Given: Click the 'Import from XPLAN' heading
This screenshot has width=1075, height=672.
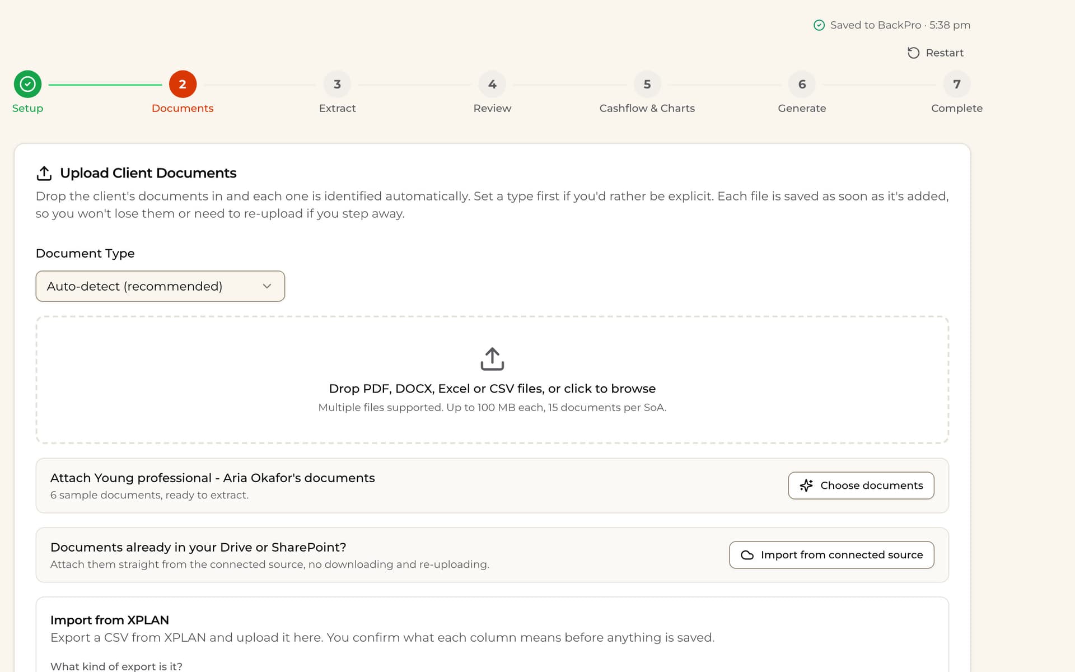Looking at the screenshot, I should pyautogui.click(x=110, y=620).
